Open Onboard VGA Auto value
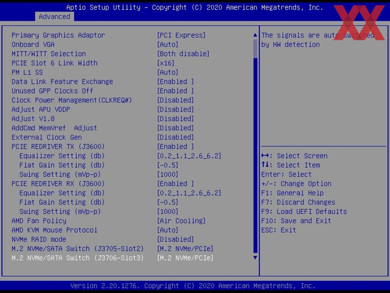This screenshot has height=293, width=390. click(167, 45)
